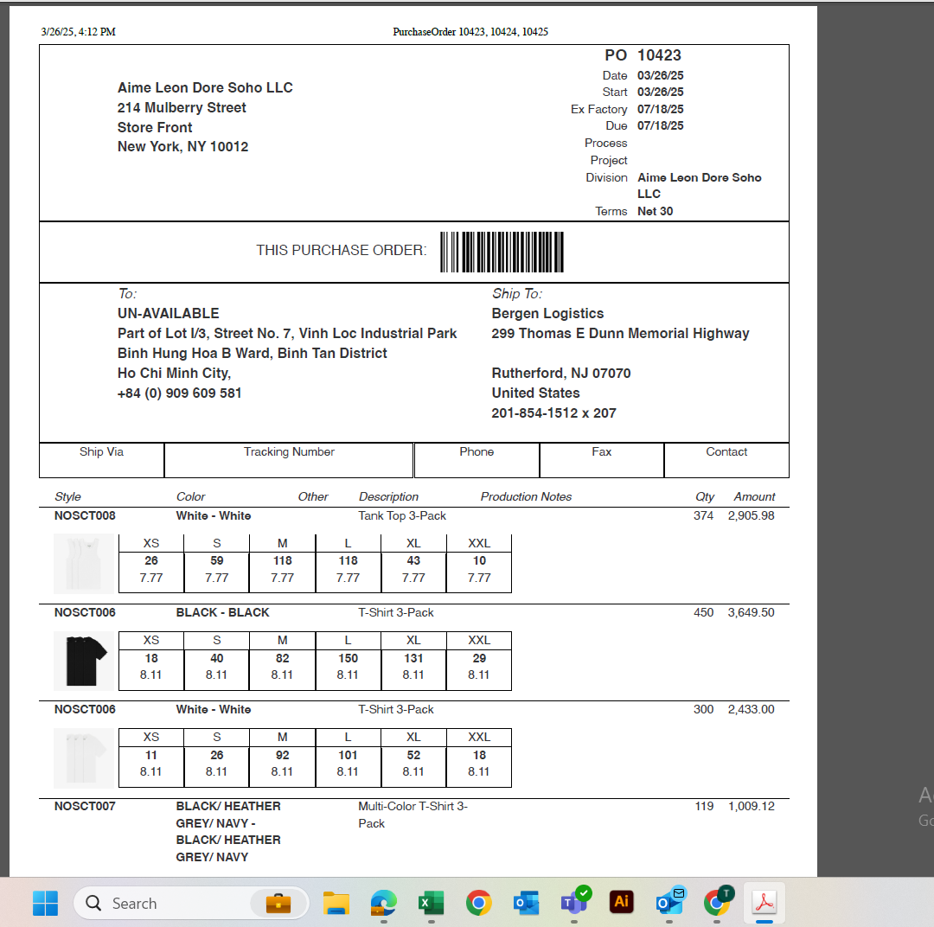Click the "Fax" cell

pyautogui.click(x=602, y=460)
